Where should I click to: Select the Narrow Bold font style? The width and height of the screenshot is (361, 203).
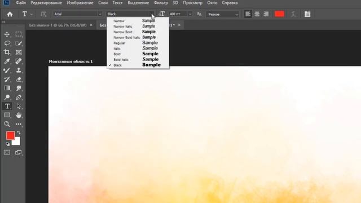pyautogui.click(x=138, y=32)
